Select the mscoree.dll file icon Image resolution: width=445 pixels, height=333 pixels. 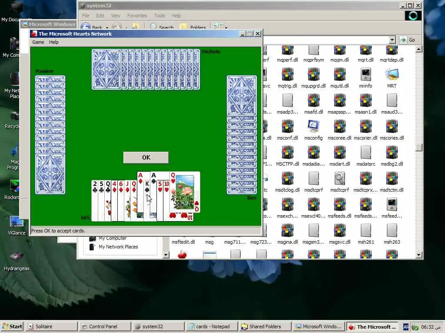tap(339, 127)
